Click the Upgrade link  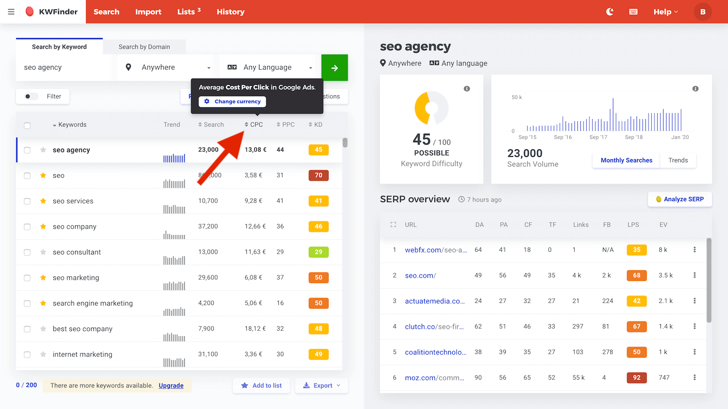pos(171,386)
